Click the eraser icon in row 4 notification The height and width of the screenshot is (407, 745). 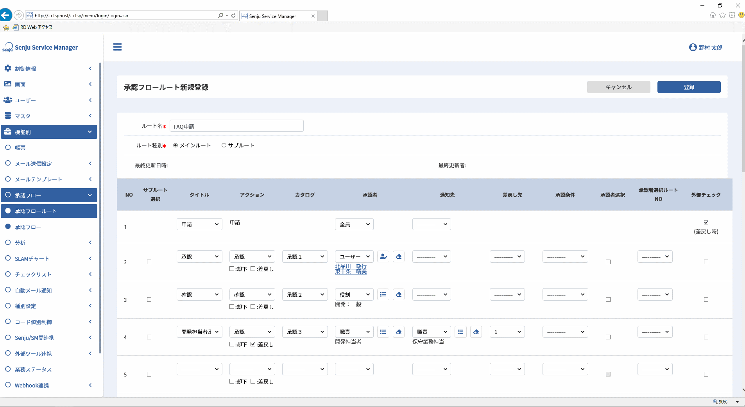pos(476,332)
